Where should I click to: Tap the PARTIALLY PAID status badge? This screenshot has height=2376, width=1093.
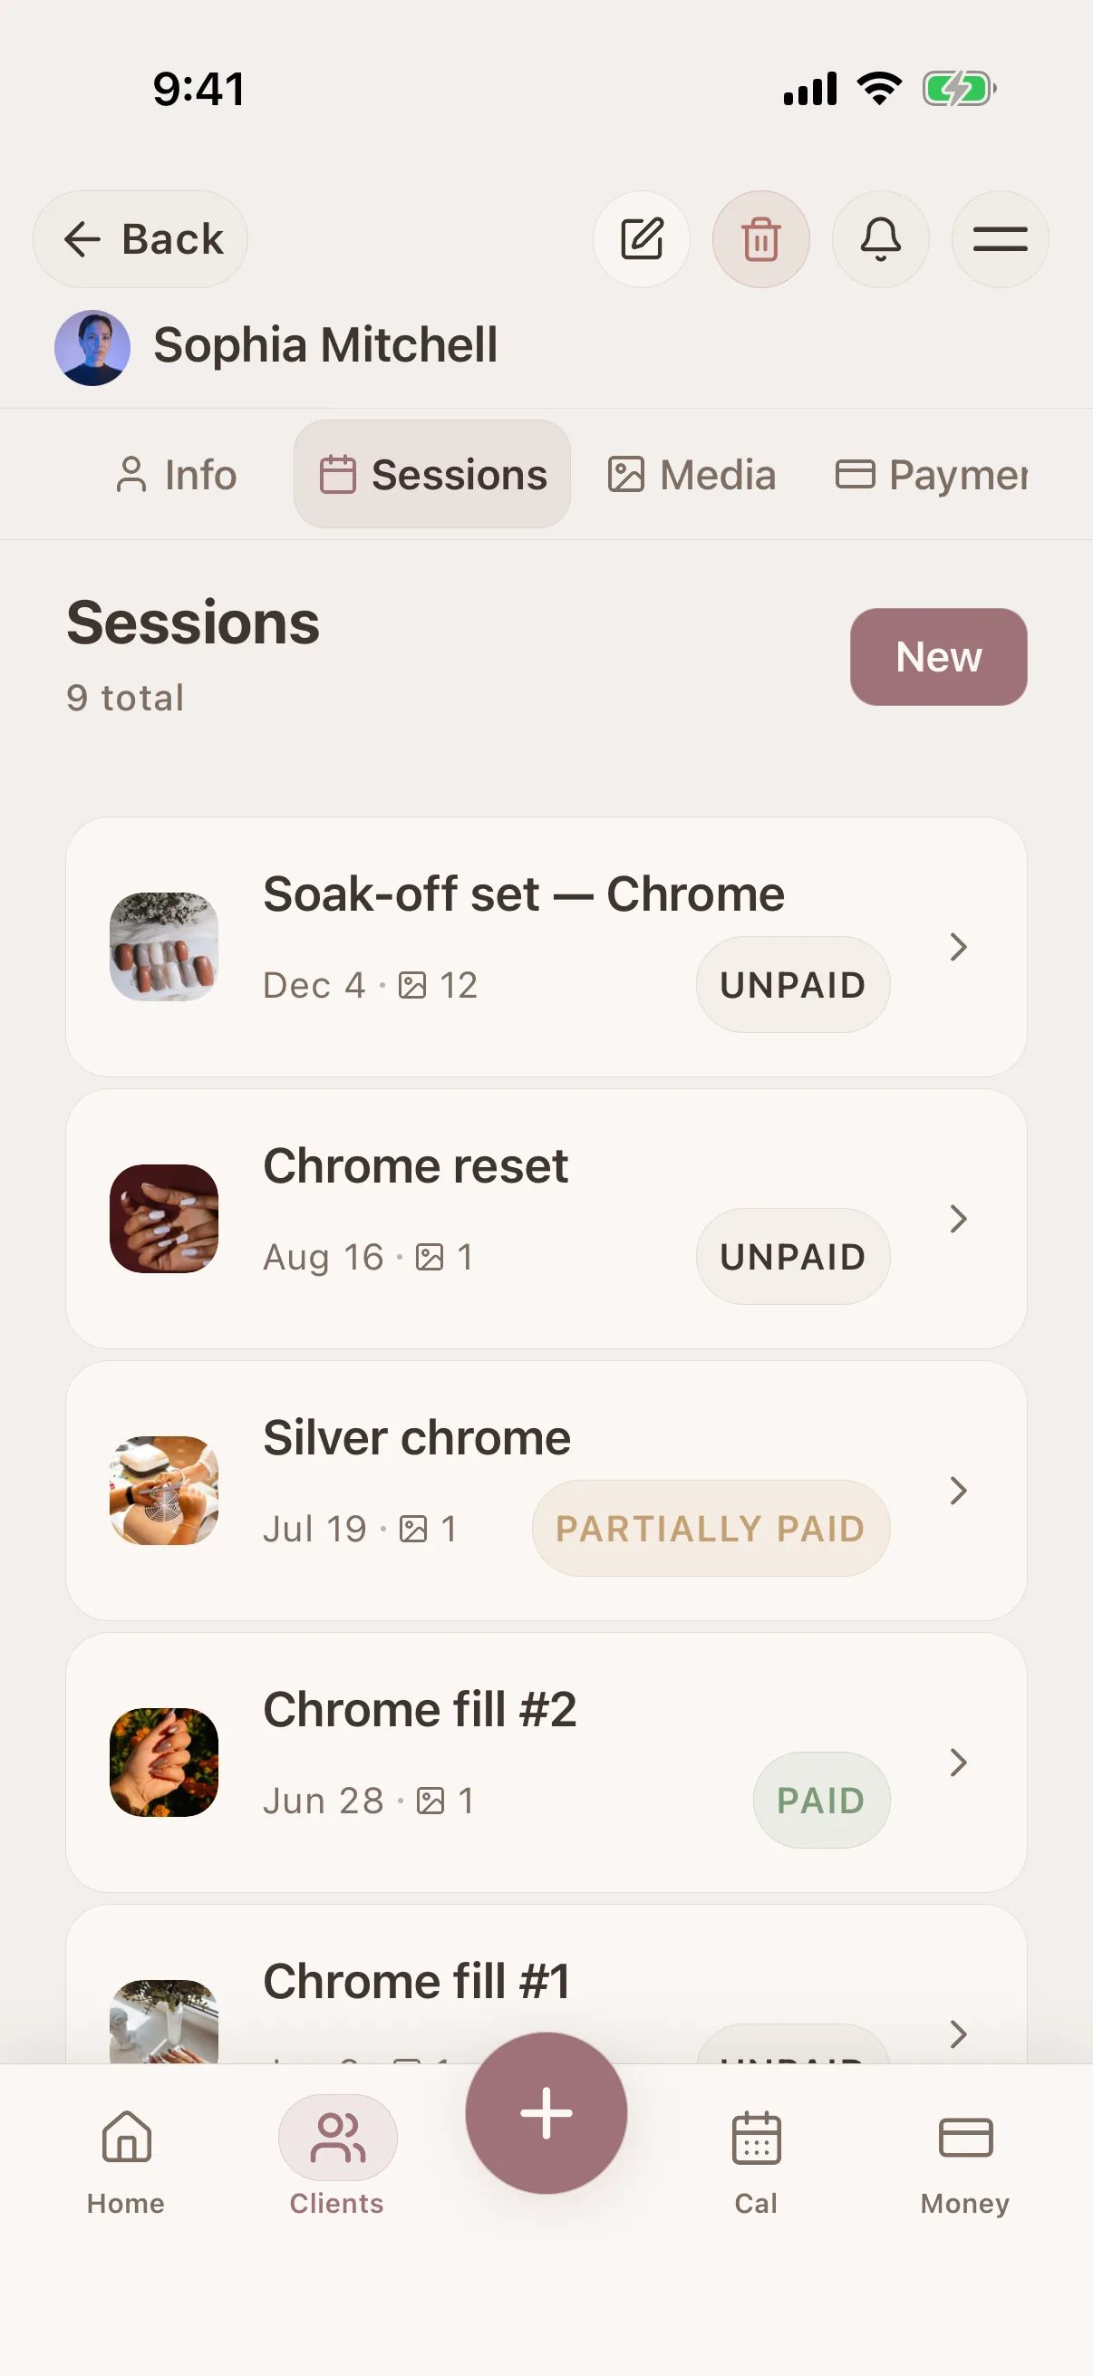click(711, 1528)
